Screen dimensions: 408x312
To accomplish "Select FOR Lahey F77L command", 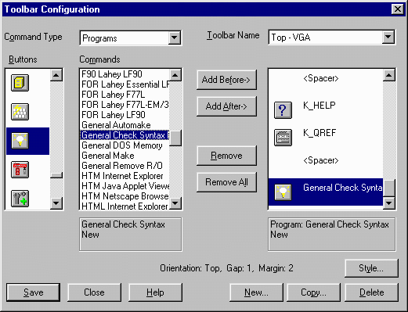I will tap(125, 95).
